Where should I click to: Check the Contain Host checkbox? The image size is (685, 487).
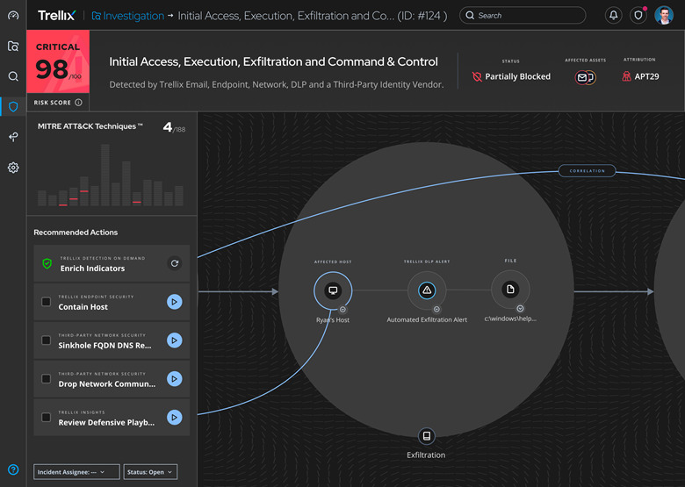pyautogui.click(x=46, y=302)
